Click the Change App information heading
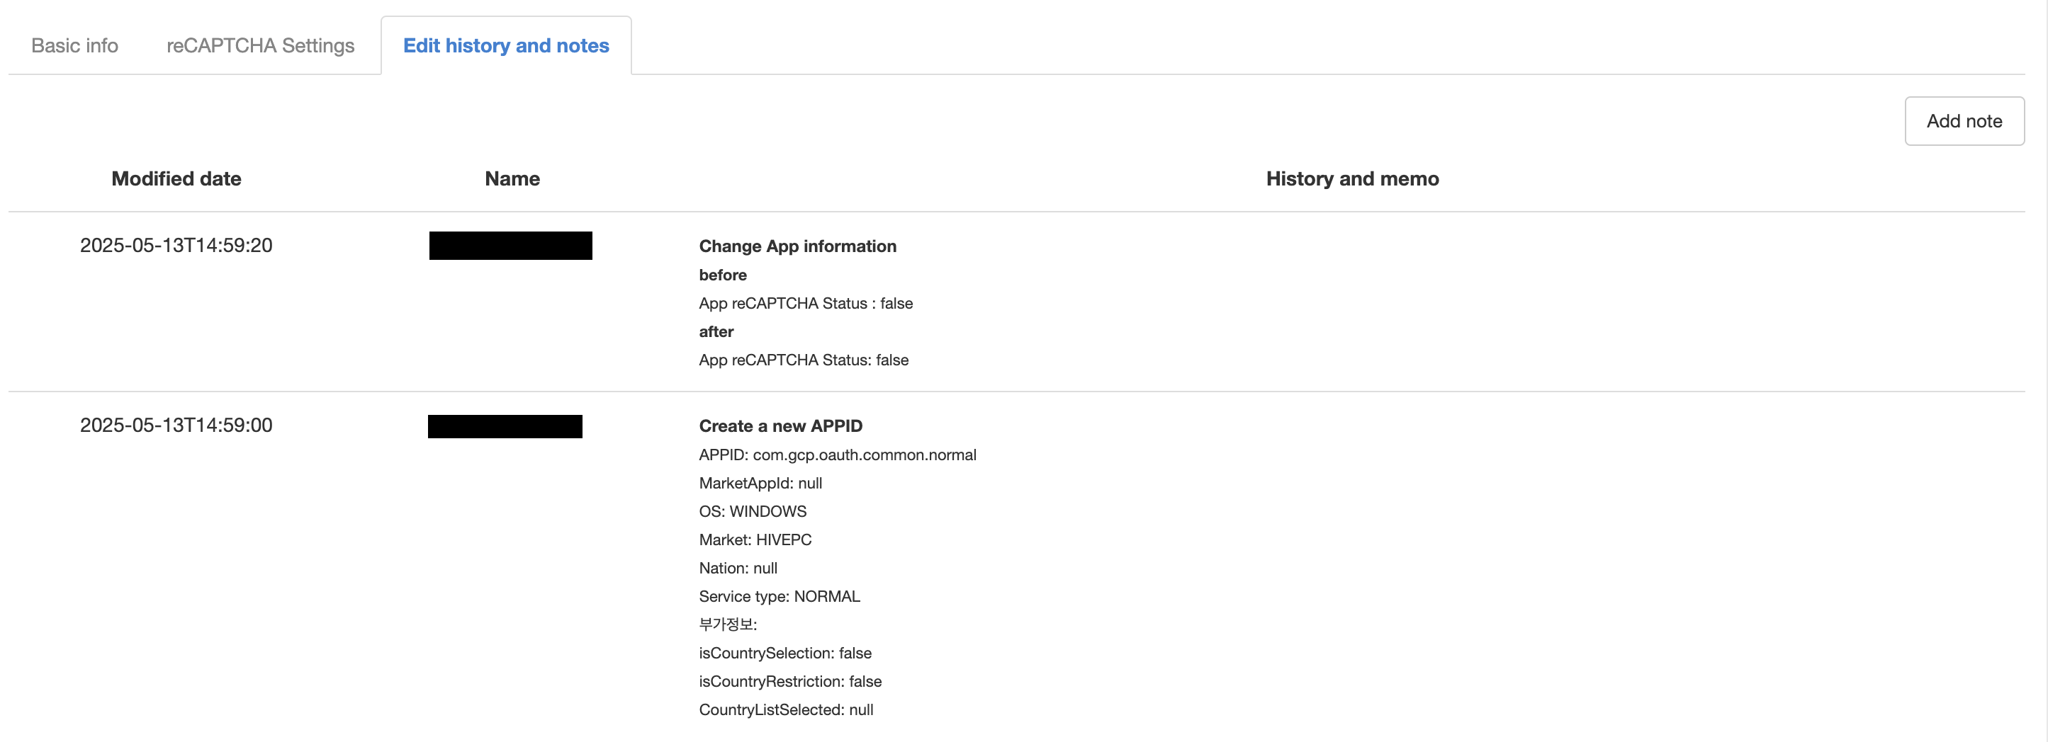2048x742 pixels. pos(797,246)
